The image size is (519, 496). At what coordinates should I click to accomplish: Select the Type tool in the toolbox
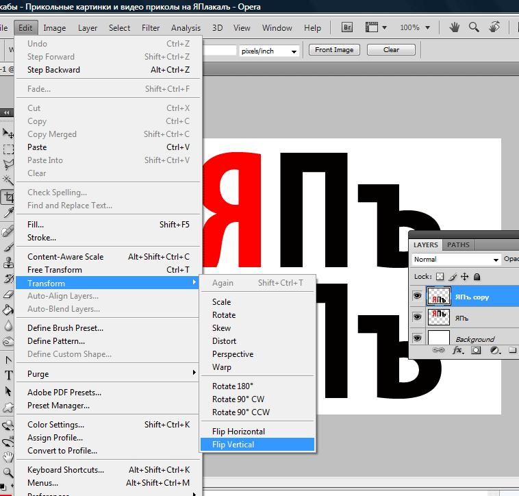8,375
